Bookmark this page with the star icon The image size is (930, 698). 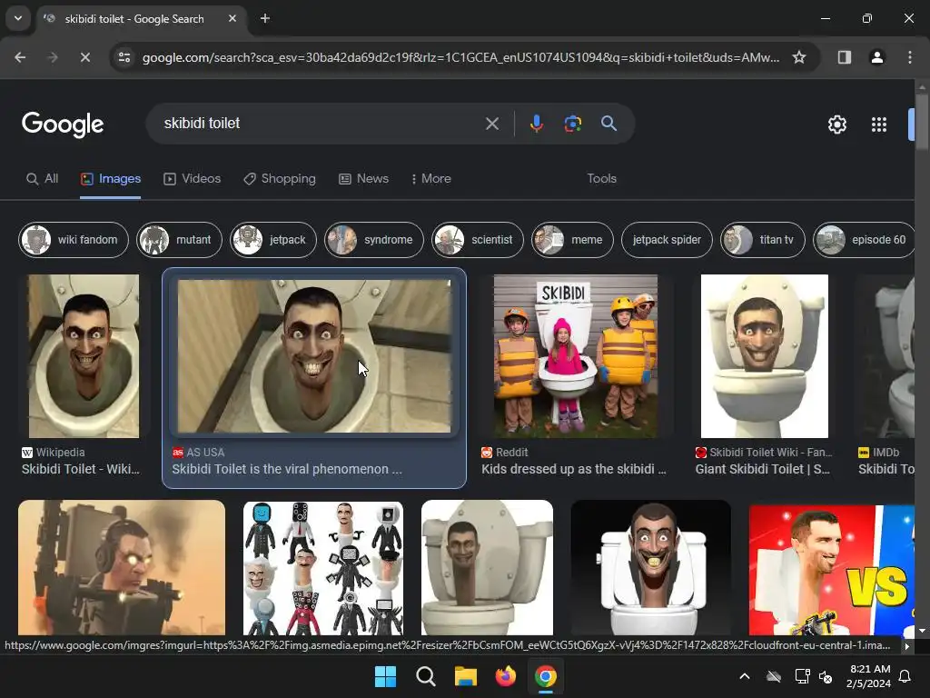point(799,57)
